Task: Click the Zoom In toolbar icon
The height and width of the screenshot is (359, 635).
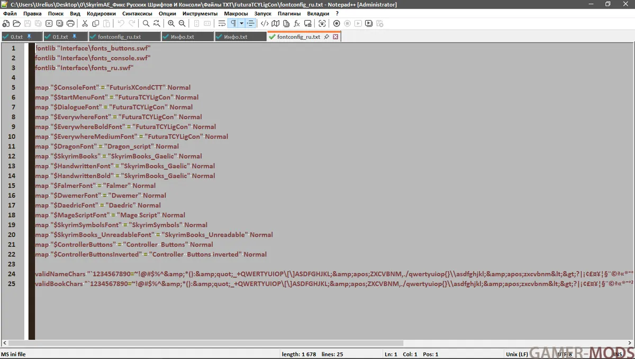Action: pos(171,23)
